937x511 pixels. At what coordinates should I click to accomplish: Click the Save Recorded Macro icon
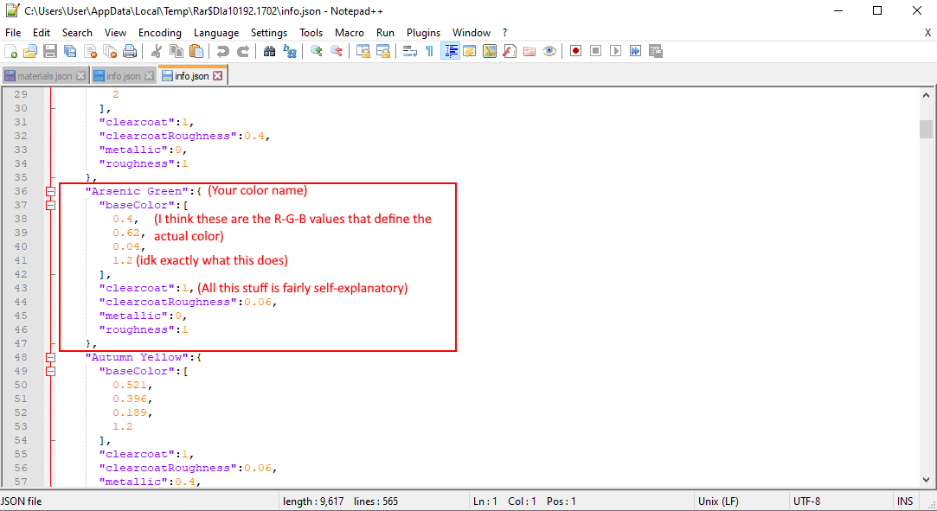point(656,51)
